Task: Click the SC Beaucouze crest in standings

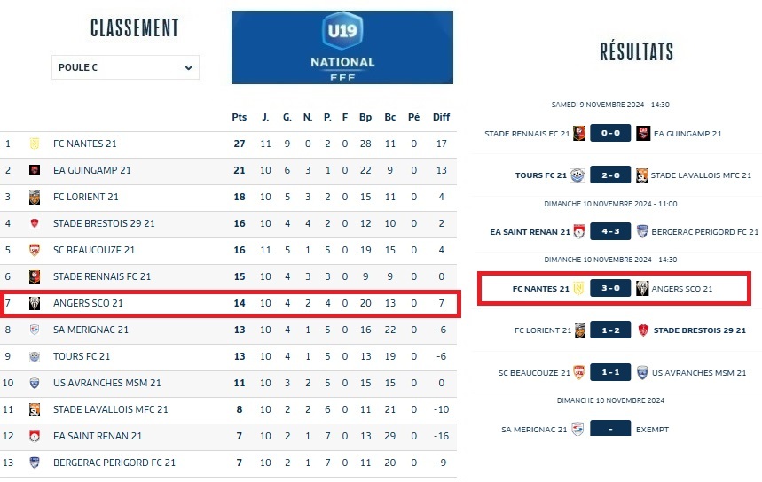Action: 35,250
